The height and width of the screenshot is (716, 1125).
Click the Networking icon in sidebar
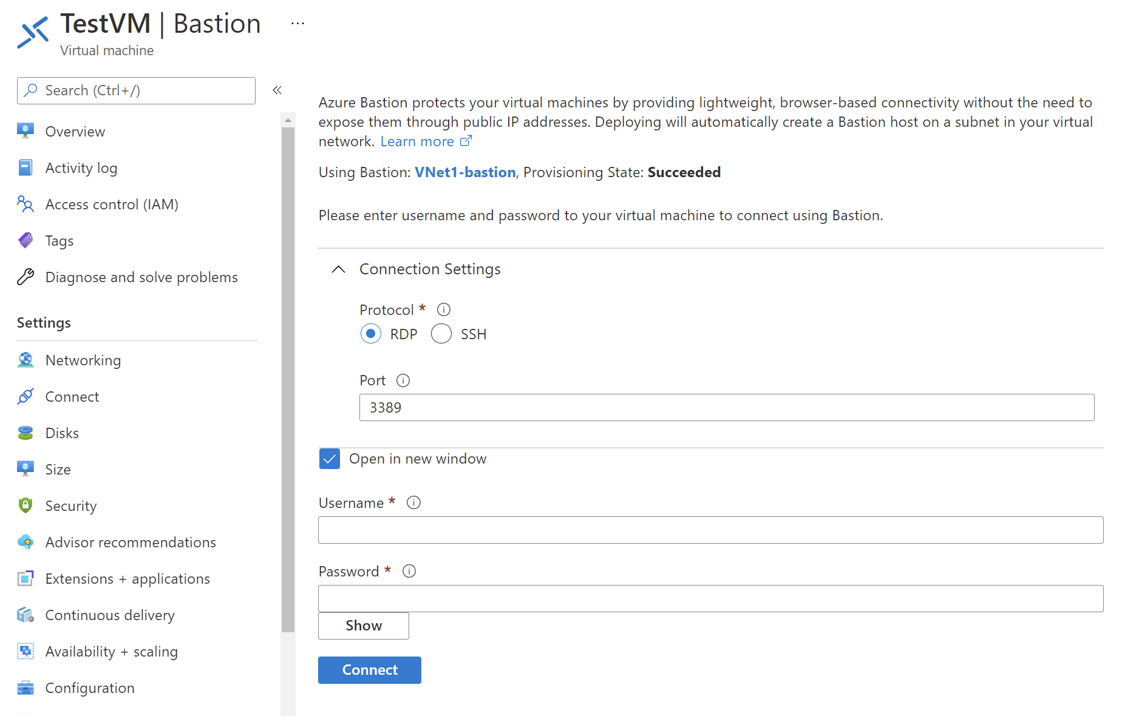(25, 360)
